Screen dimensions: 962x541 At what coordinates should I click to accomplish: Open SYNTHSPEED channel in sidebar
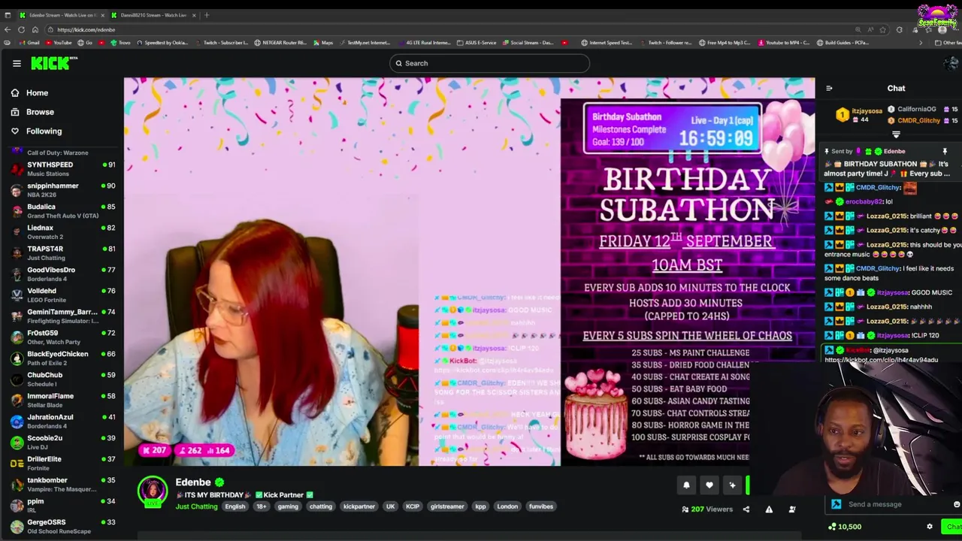62,169
